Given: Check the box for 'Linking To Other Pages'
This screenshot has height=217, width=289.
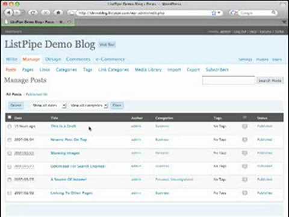Looking at the screenshot, I should point(10,193).
